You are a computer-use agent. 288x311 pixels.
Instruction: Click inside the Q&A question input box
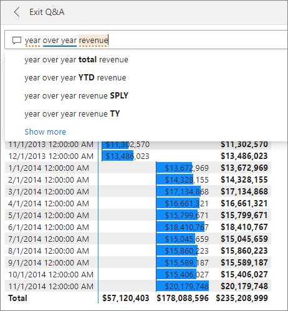[146, 40]
